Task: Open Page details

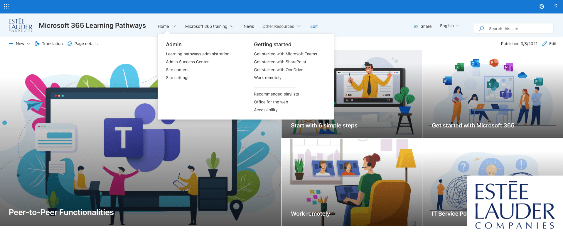Action: coord(86,44)
